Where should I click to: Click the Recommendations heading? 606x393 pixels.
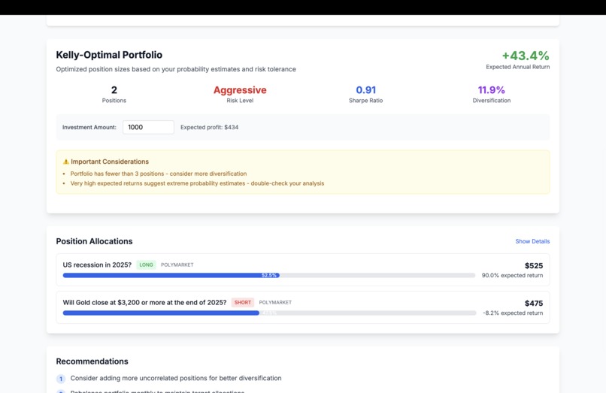pos(92,361)
